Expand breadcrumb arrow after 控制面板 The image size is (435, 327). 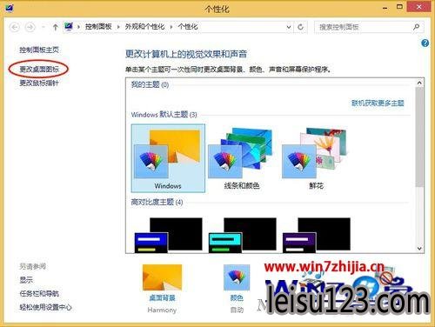point(118,27)
